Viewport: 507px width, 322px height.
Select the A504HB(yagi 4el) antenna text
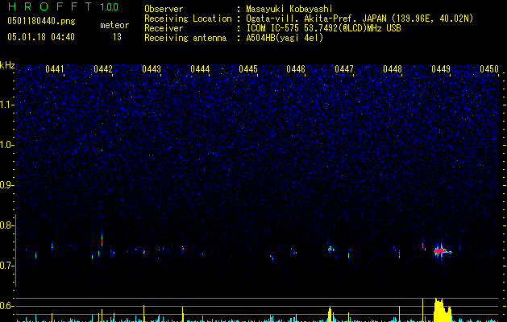point(285,38)
